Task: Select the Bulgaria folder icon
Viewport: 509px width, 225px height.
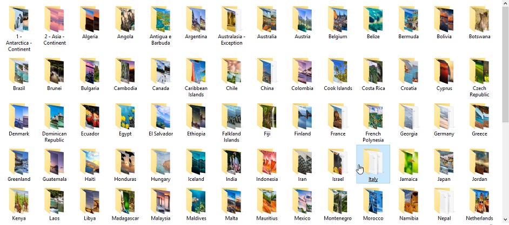Action: (x=90, y=71)
